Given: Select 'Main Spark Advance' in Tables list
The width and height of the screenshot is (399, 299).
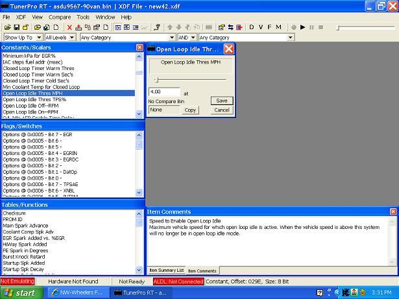Looking at the screenshot, I should (25, 226).
